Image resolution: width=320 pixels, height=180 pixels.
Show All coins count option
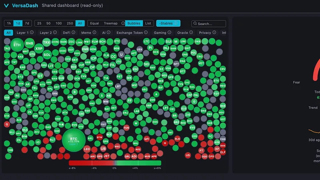(80, 23)
